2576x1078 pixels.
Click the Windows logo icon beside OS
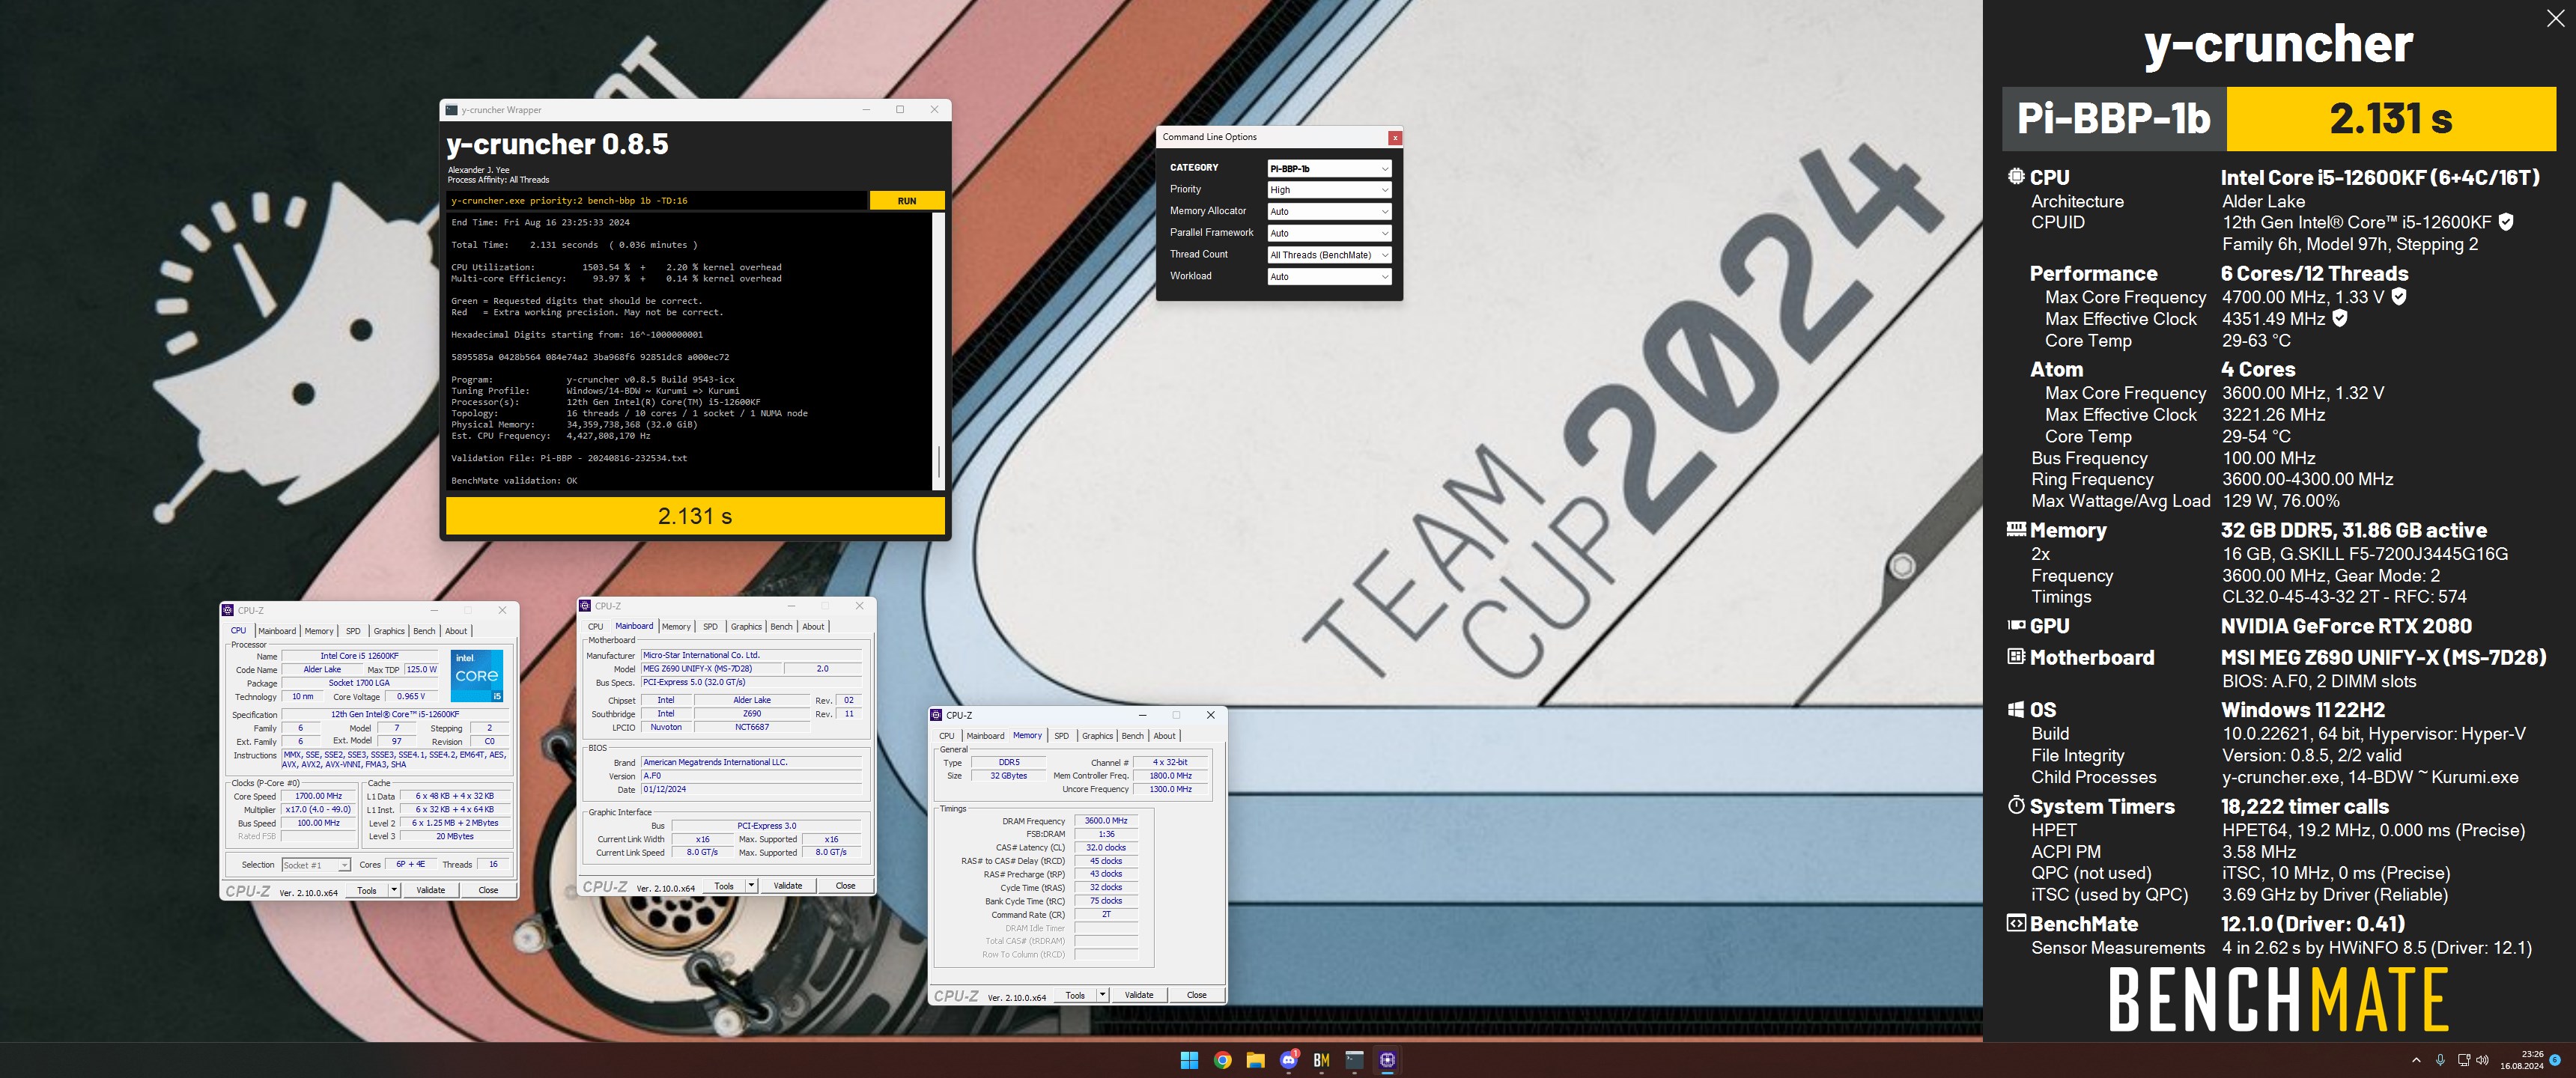(2016, 709)
